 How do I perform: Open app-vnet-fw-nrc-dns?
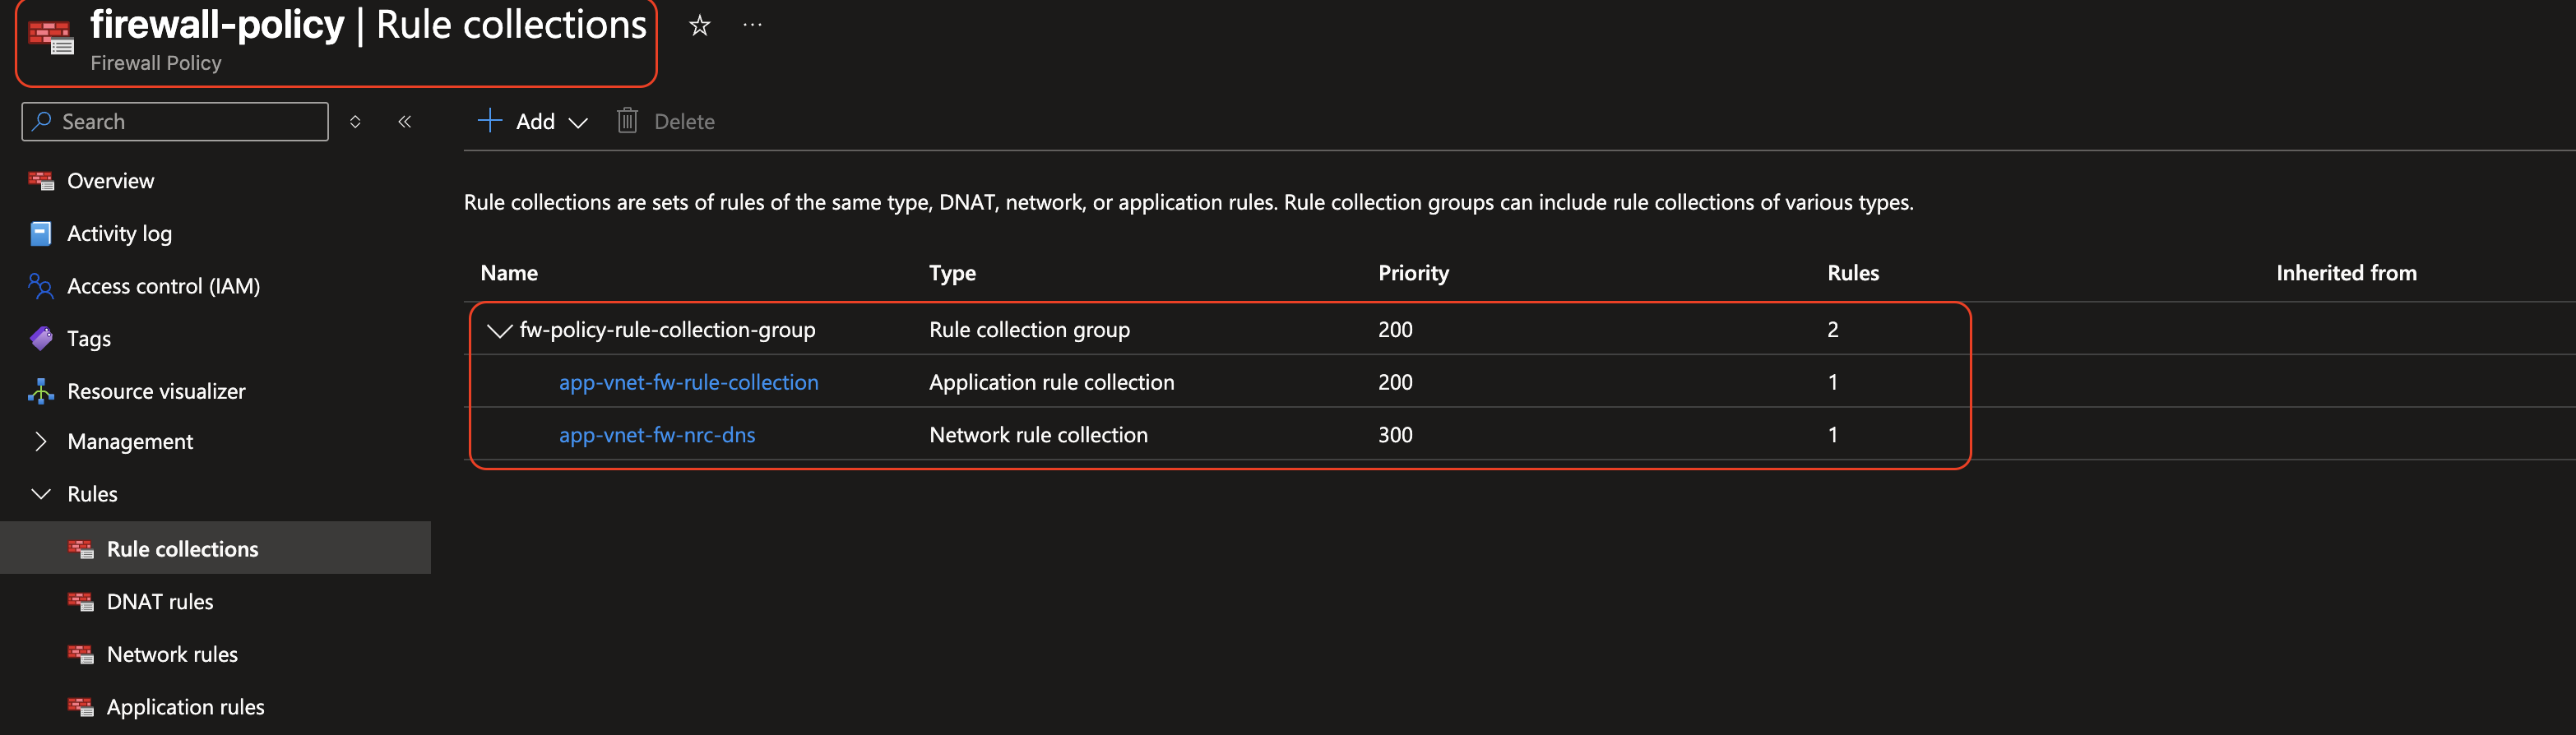[657, 434]
